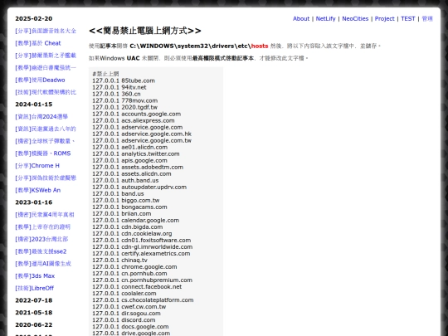448x336 pixels.
Task: Open the 管理 admin link
Action: 427,18
